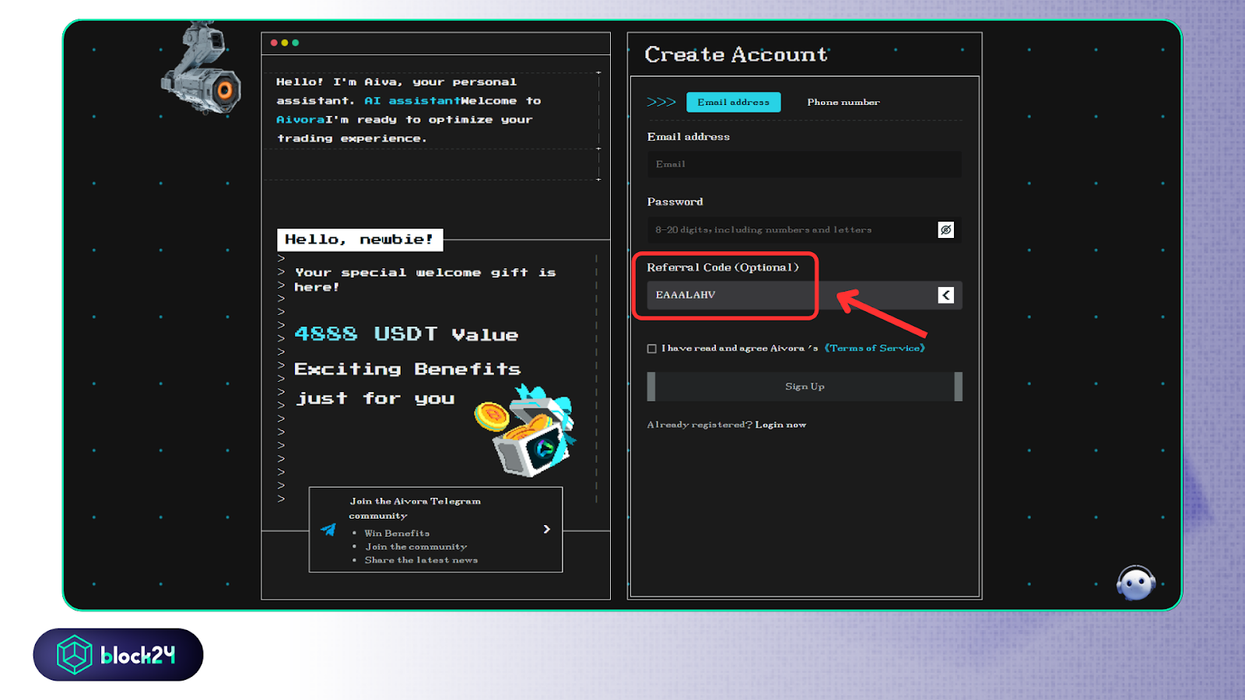This screenshot has width=1245, height=700.
Task: Click the 'Exciting Benefits' text
Action: tap(407, 369)
